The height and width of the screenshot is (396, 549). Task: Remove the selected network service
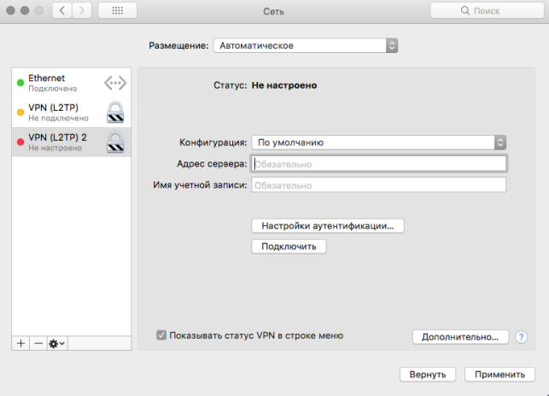coord(38,342)
